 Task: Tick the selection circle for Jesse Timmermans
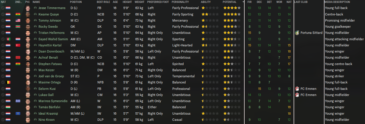pos(3,8)
